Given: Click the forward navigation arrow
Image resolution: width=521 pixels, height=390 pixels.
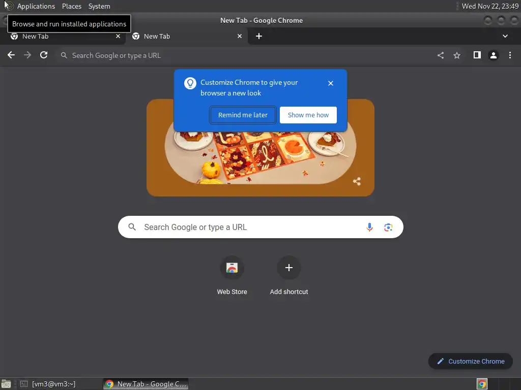Looking at the screenshot, I should point(27,55).
